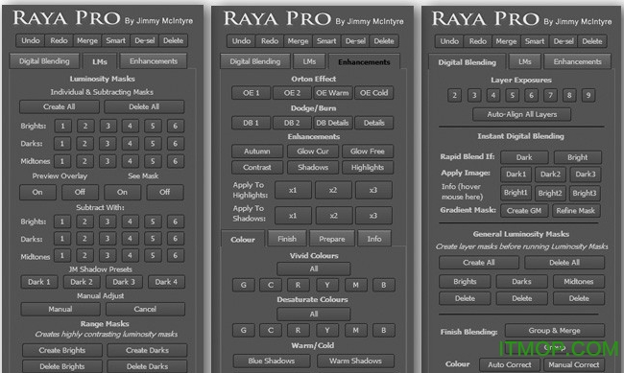Click the DB Details button
Viewport: 624px width, 373px height.
(x=332, y=123)
